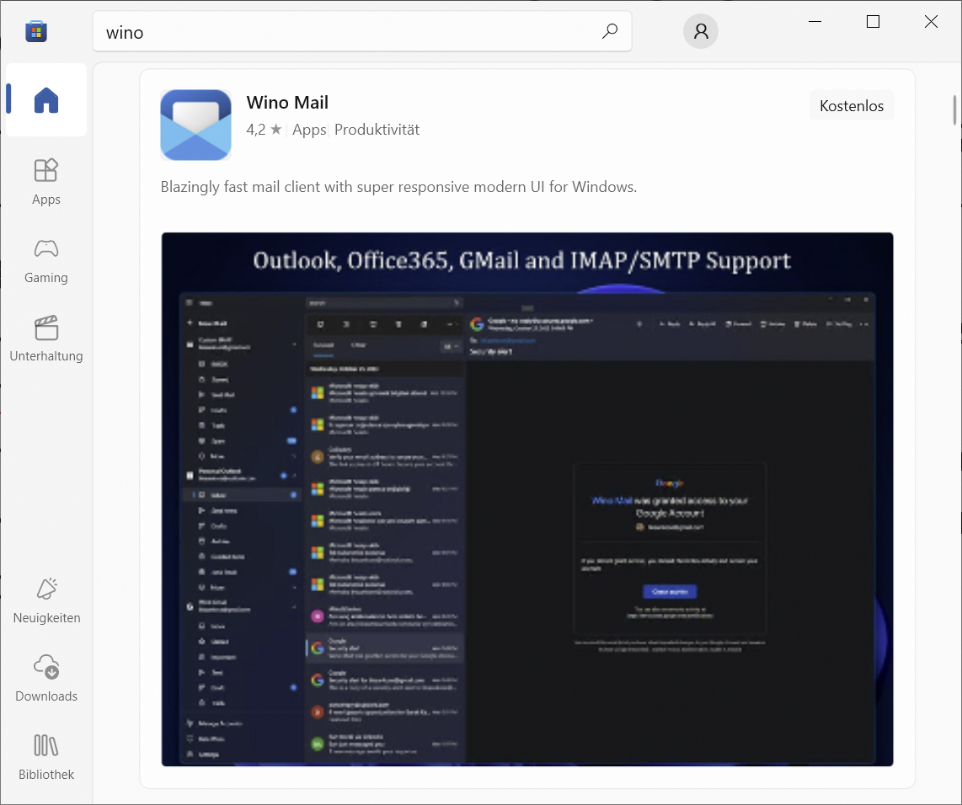Viewport: 962px width, 805px height.
Task: Open the Wino Mail title link
Action: point(287,103)
